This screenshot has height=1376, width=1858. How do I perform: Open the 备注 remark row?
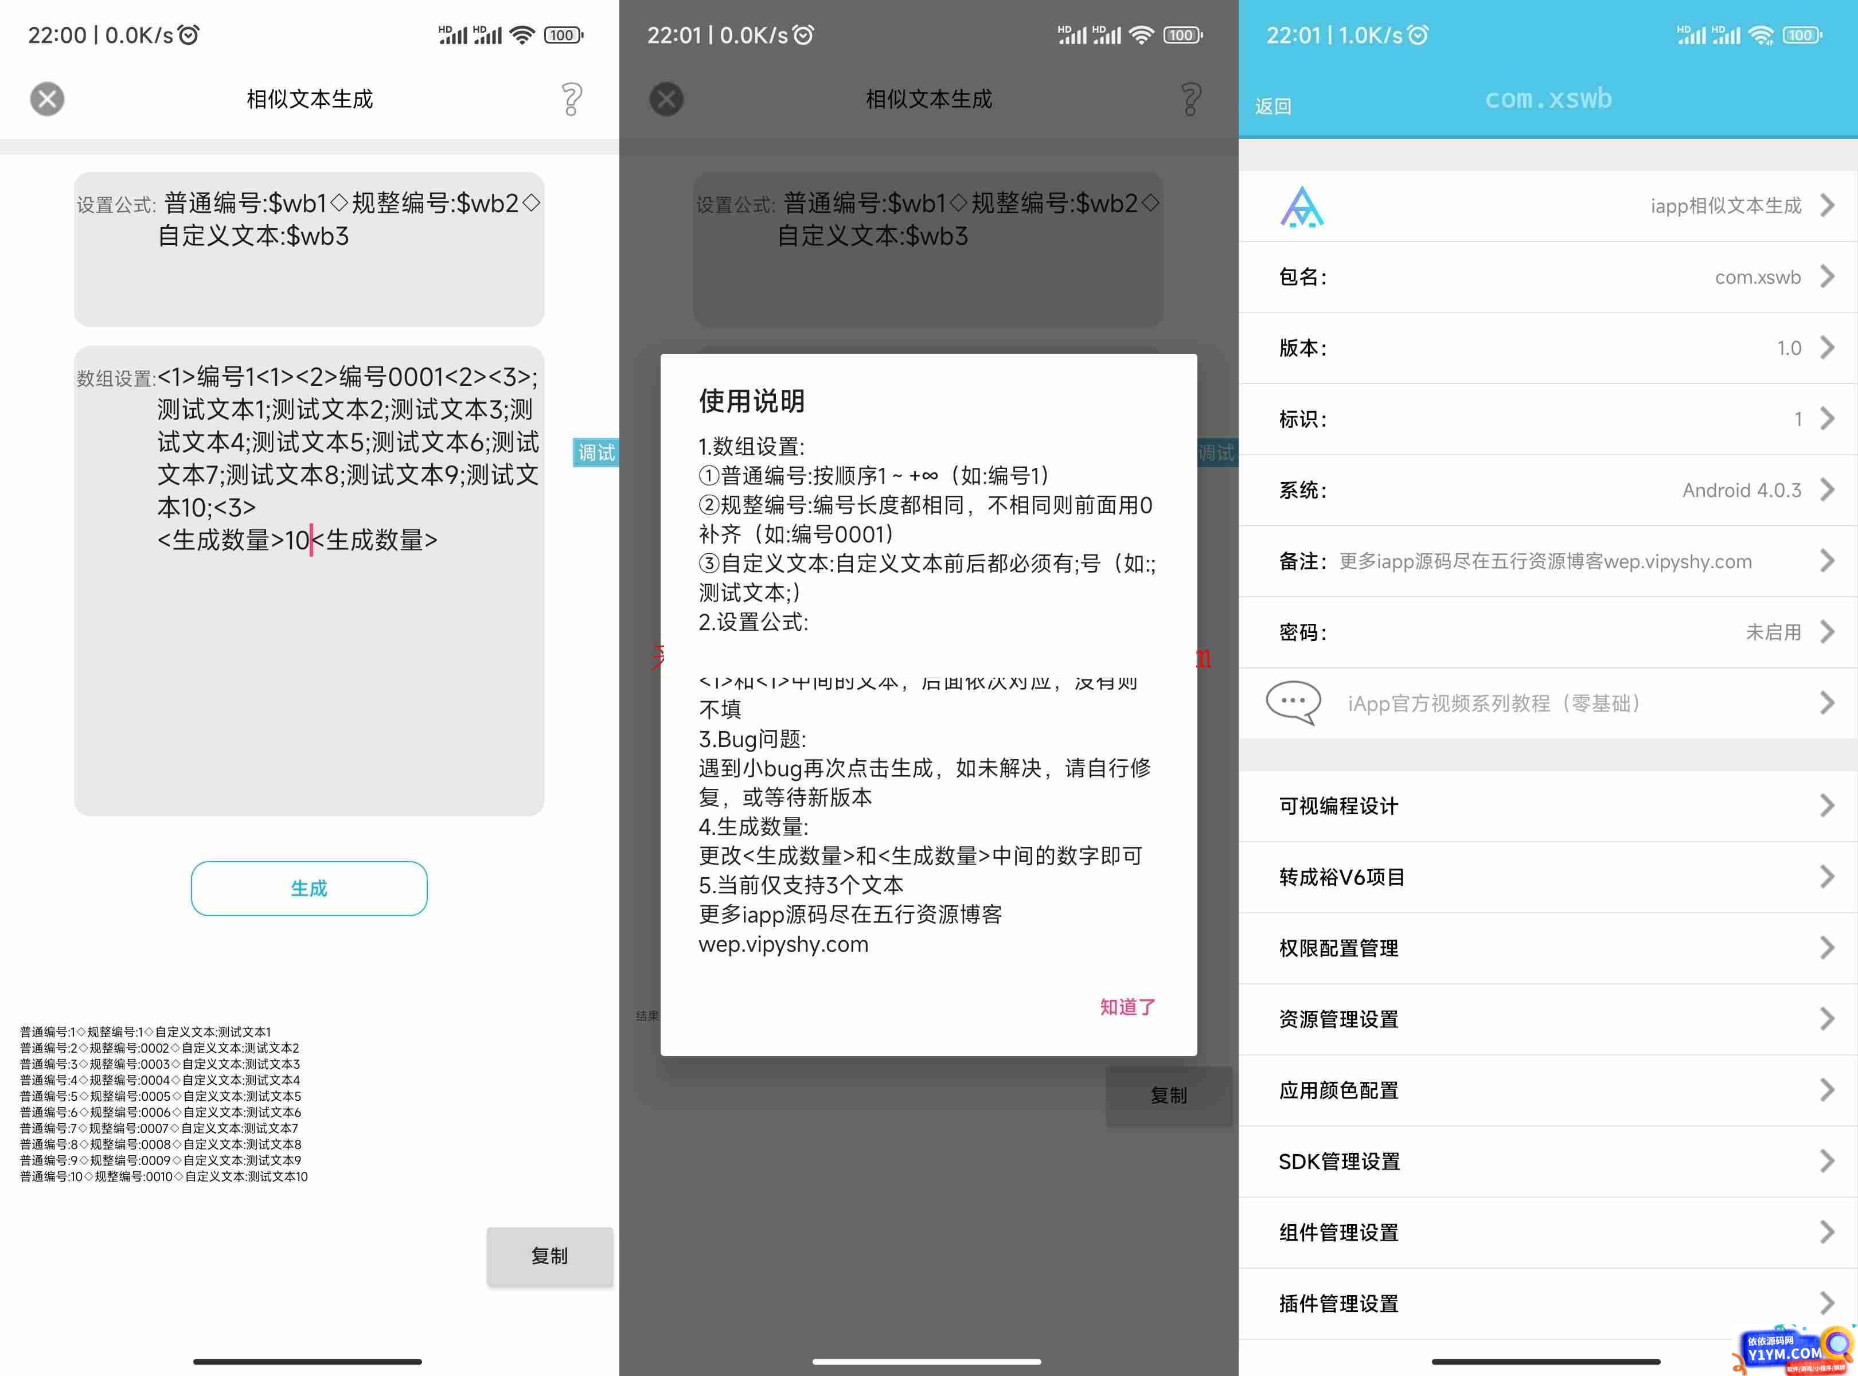pos(1548,561)
